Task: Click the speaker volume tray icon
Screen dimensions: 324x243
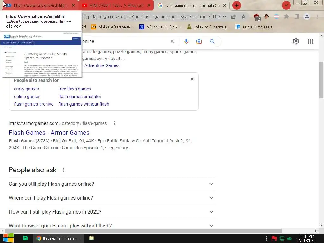Action: pyautogui.click(x=289, y=239)
